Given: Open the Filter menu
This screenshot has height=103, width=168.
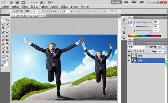Looking at the screenshot, I should (54, 7).
